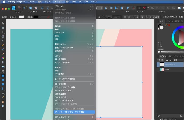Click the black stroke color swatch
Image resolution: width=184 pixels, height=120 pixels.
coord(36,17)
